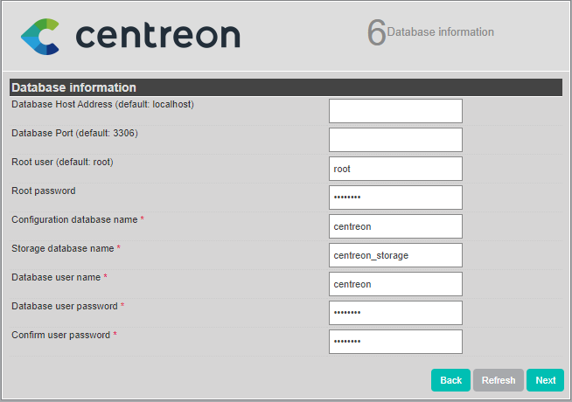Image resolution: width=572 pixels, height=402 pixels.
Task: Click the Root password label text
Action: (44, 191)
